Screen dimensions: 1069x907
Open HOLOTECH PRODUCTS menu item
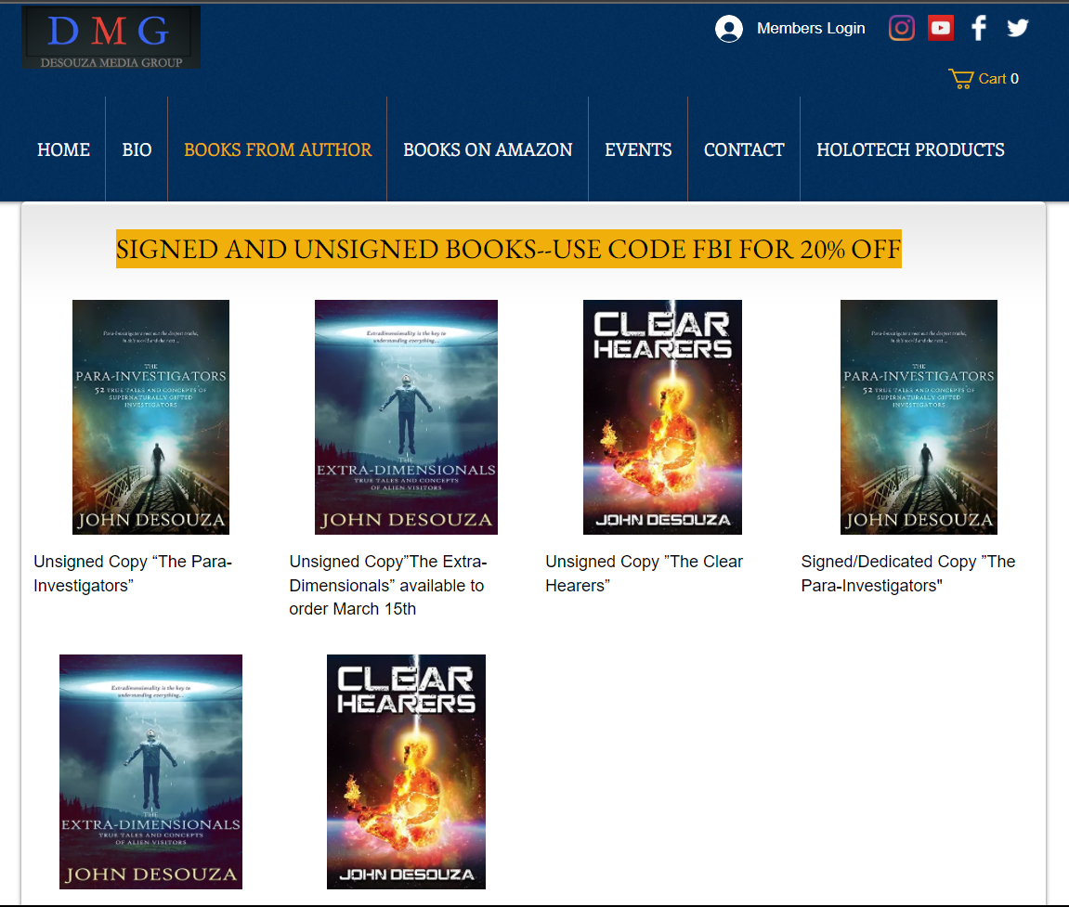[x=911, y=149]
